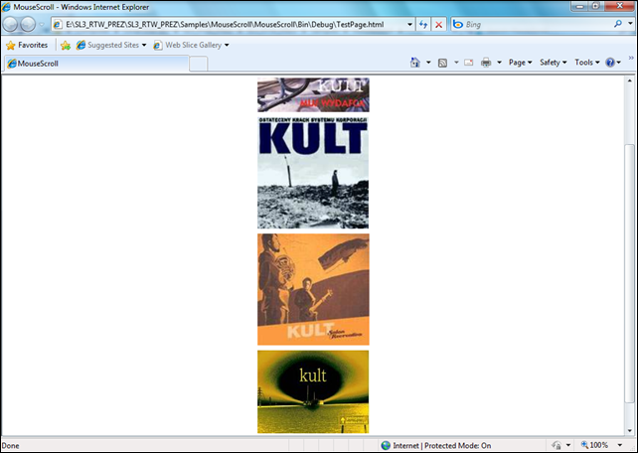Click the Refresh icon next to address bar
The height and width of the screenshot is (453, 638).
click(x=423, y=25)
